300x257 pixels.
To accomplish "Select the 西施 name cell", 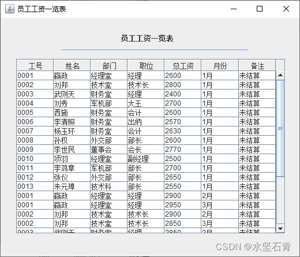I will click(x=72, y=113).
